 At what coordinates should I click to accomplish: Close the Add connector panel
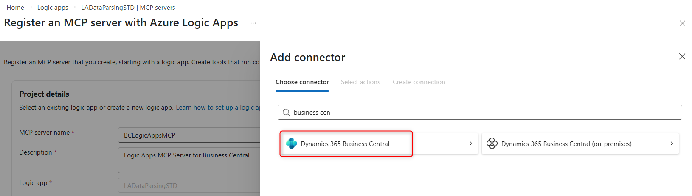pyautogui.click(x=682, y=56)
